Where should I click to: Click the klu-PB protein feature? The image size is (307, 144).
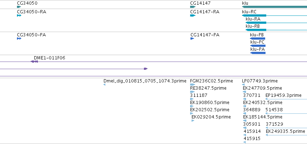tap(258, 39)
